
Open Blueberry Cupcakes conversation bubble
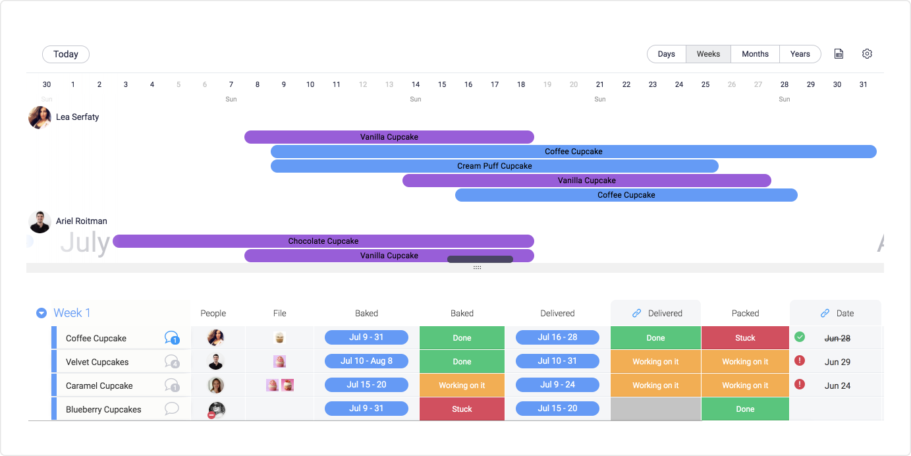[172, 409]
